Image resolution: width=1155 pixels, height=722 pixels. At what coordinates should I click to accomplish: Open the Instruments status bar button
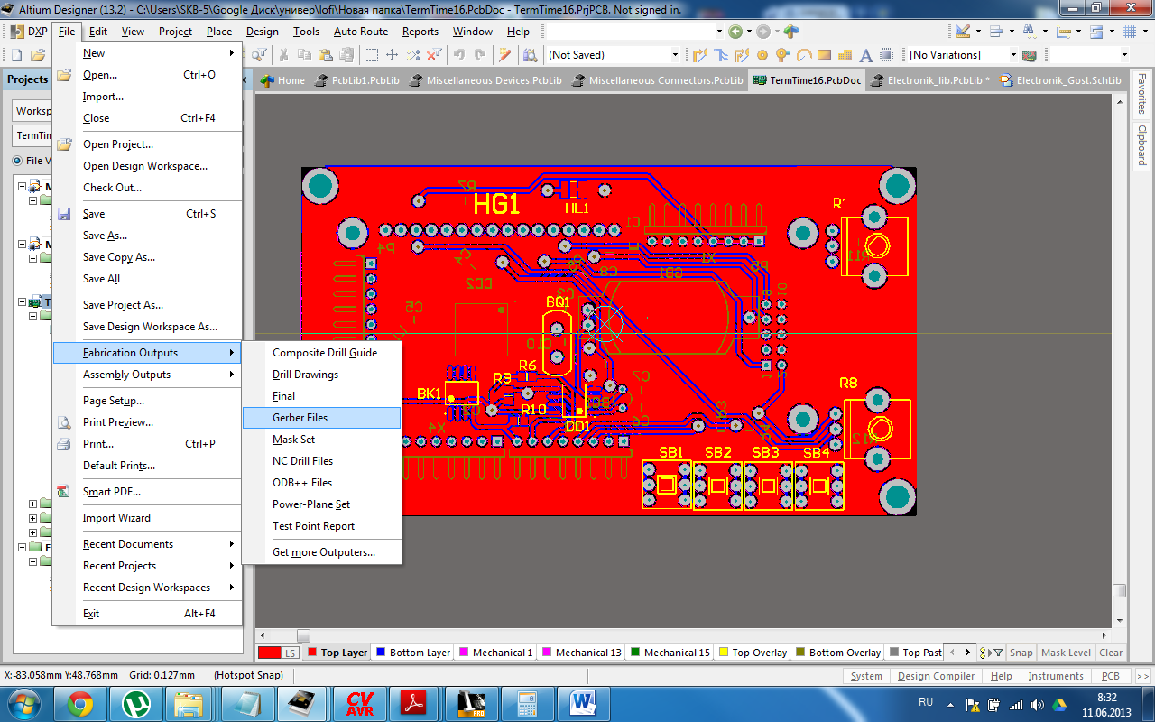pyautogui.click(x=1055, y=676)
